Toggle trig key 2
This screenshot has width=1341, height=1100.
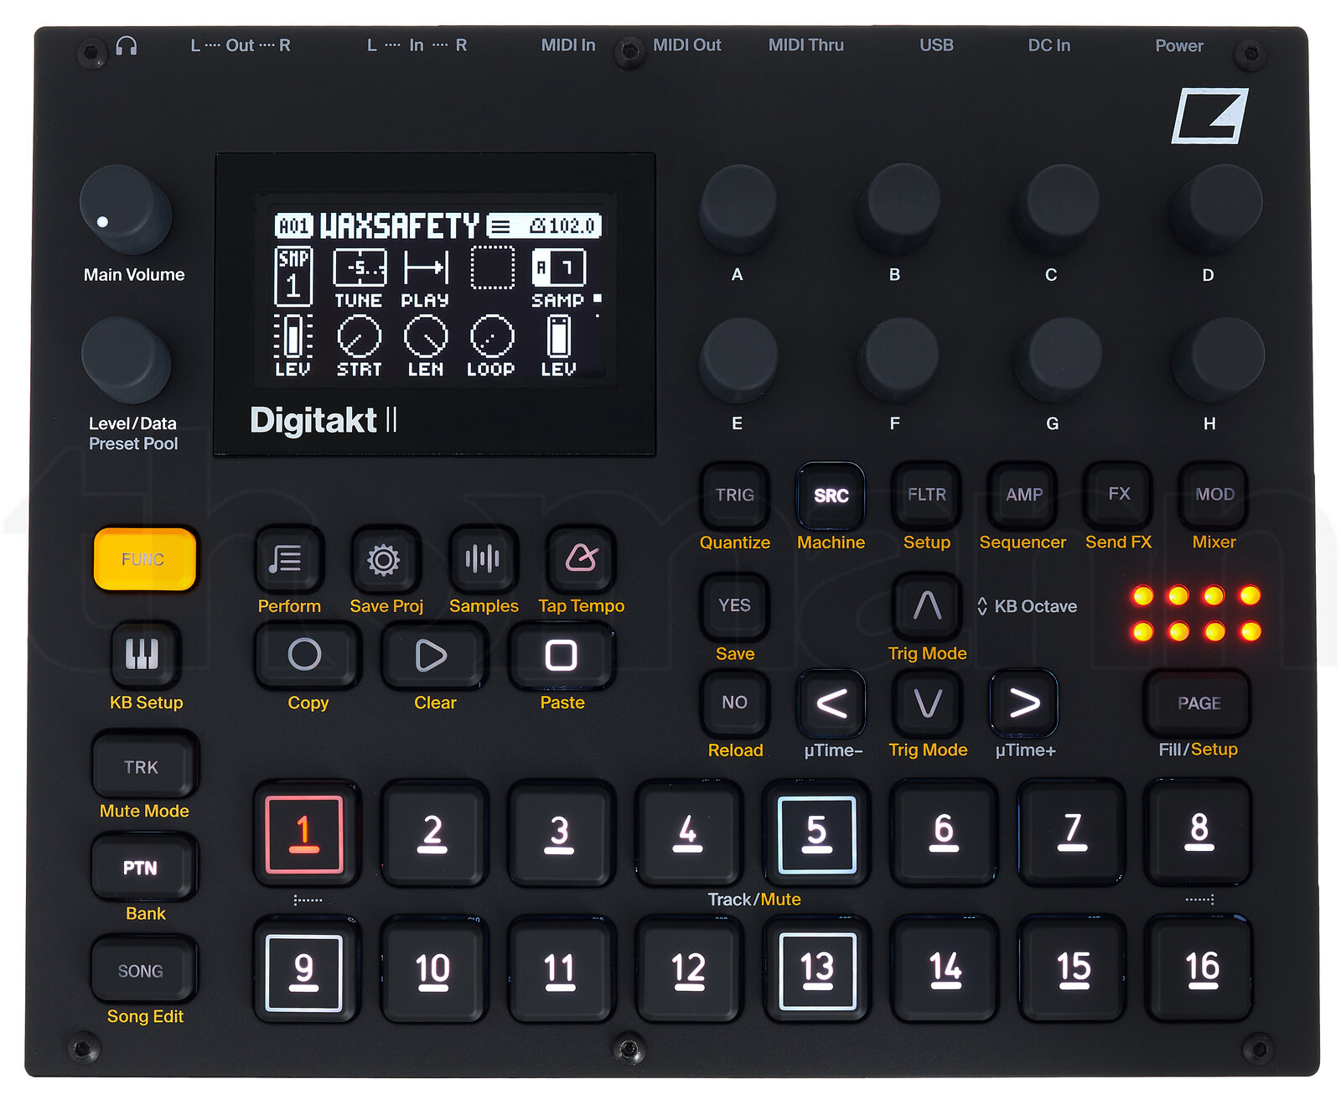(432, 833)
